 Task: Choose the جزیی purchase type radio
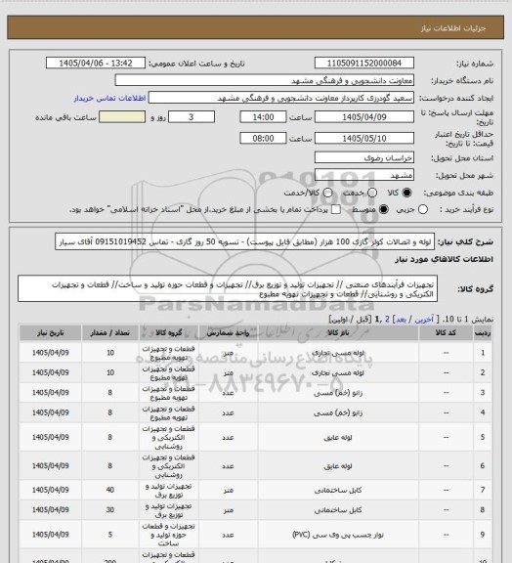click(x=423, y=209)
